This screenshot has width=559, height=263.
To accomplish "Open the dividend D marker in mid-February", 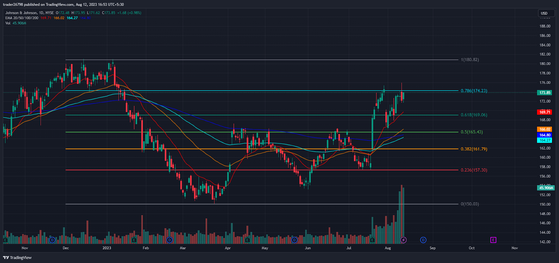I will (169, 240).
